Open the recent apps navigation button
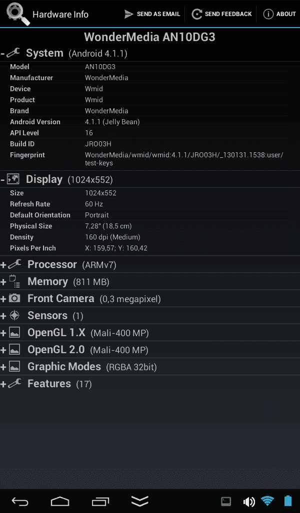Image resolution: width=300 pixels, height=513 pixels. click(x=100, y=501)
